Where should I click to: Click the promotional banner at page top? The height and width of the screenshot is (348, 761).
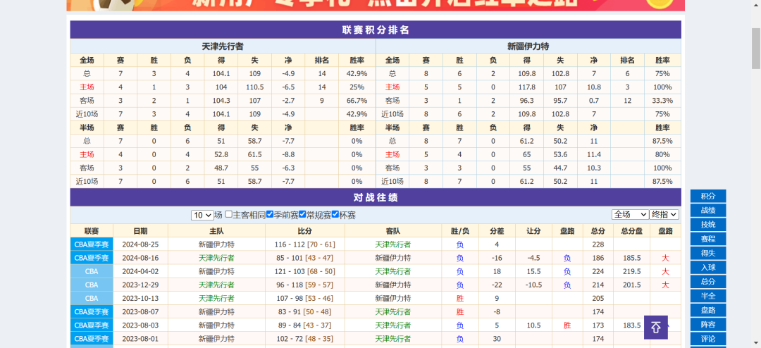tap(376, 6)
